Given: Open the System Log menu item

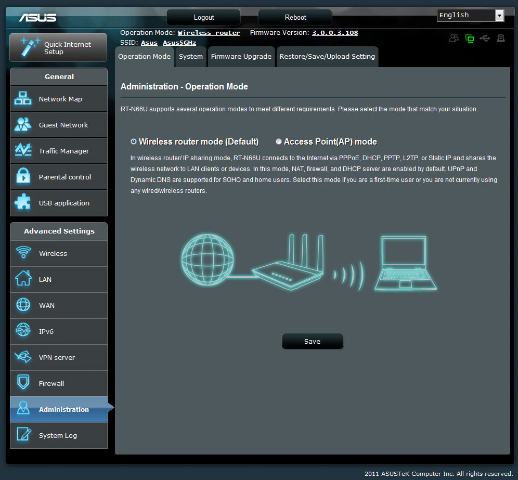Looking at the screenshot, I should tap(59, 435).
